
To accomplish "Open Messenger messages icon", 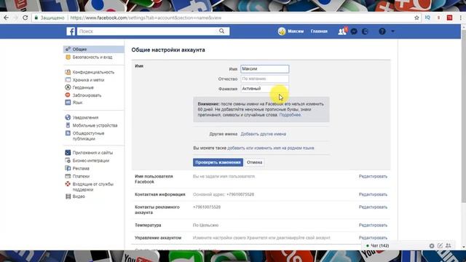I will coord(354,31).
